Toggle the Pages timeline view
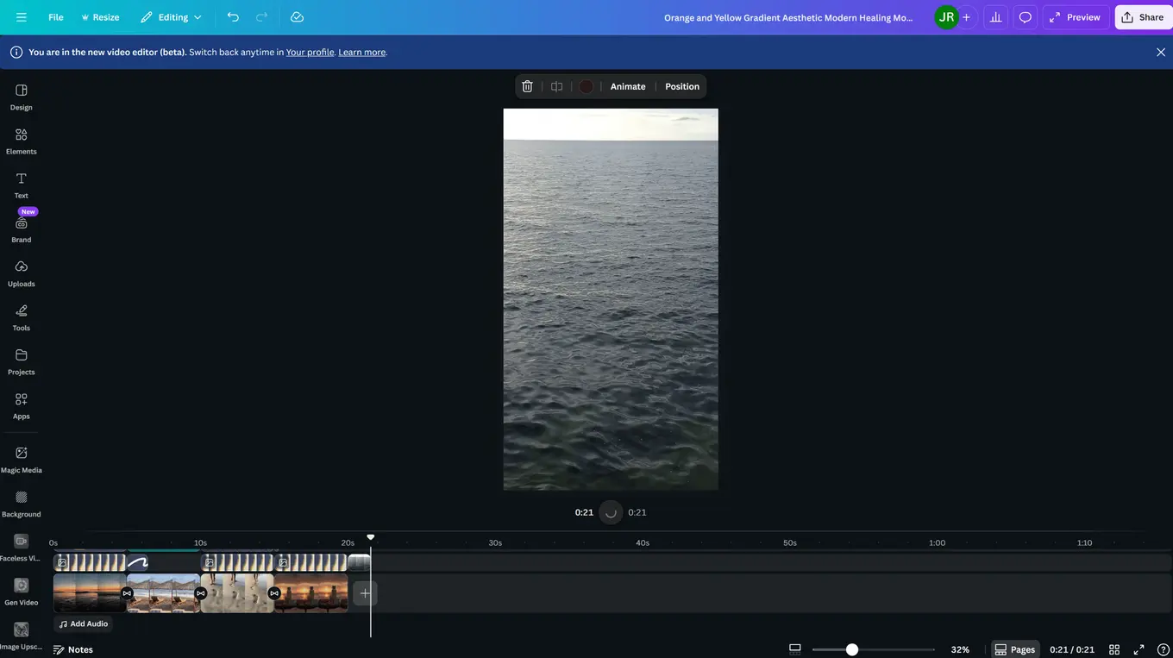This screenshot has height=658, width=1173. click(1014, 649)
